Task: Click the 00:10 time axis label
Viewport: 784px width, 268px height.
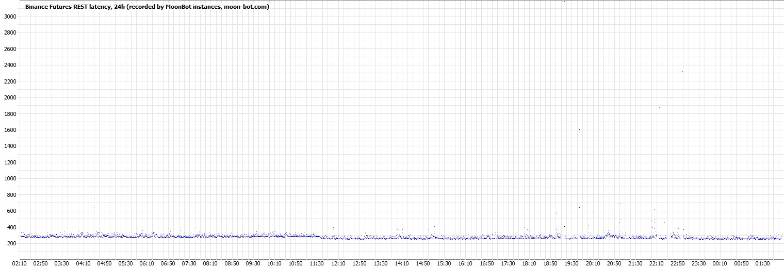Action: [720, 263]
